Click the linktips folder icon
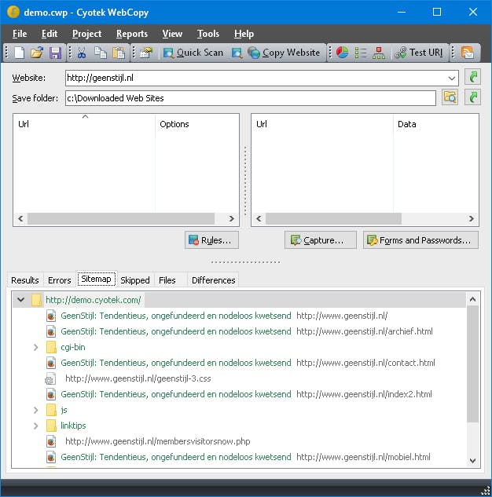492x497 pixels. pos(51,426)
